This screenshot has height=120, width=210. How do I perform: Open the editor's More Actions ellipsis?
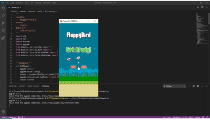[207, 7]
